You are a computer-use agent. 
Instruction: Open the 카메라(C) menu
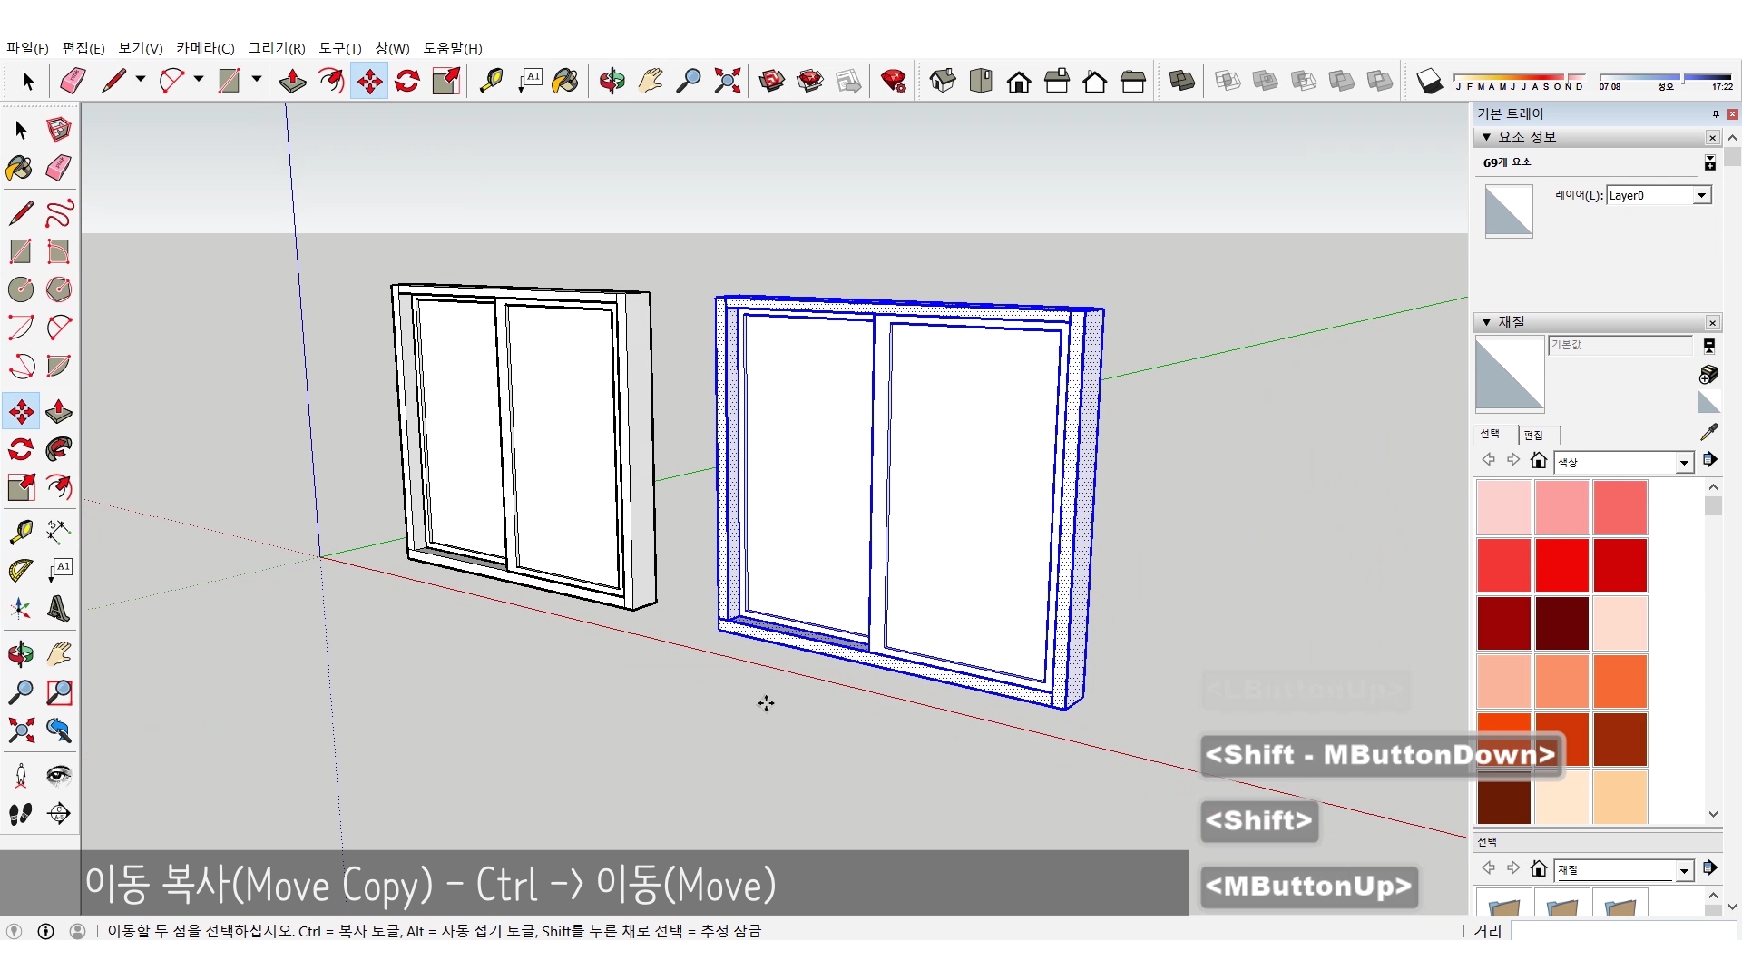coord(205,48)
